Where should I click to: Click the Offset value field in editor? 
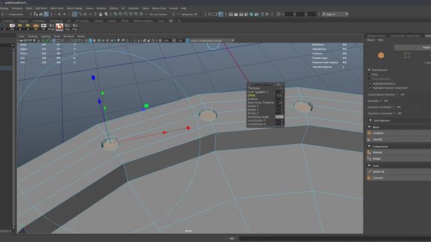tap(279, 95)
